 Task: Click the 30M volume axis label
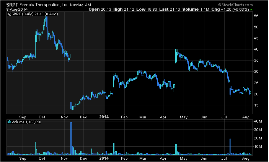pyautogui.click(x=258, y=130)
